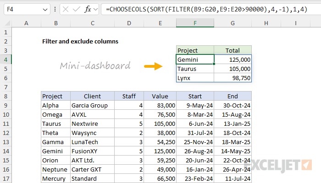Click the 'Value' table header

[160, 96]
